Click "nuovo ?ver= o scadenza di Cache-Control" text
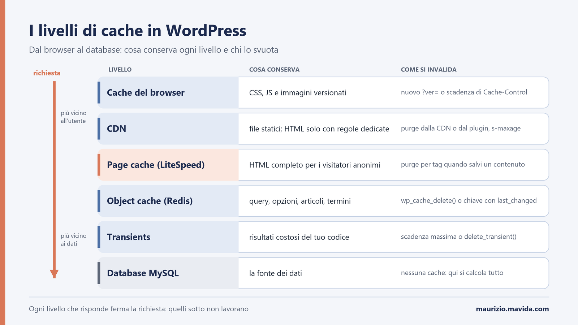This screenshot has height=325, width=578. pyautogui.click(x=464, y=92)
